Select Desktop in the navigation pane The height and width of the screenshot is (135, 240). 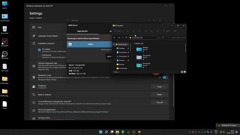pyautogui.click(x=122, y=48)
